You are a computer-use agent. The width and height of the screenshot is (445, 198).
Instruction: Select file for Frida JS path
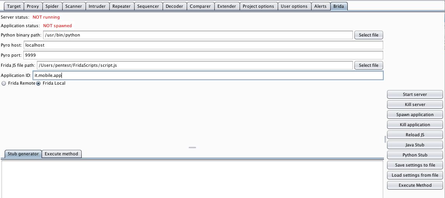pyautogui.click(x=368, y=65)
